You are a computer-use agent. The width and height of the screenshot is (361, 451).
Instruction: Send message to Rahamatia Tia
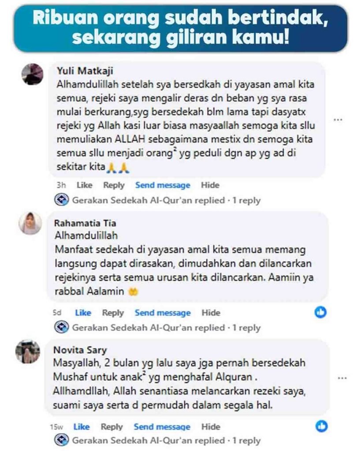coord(163,313)
